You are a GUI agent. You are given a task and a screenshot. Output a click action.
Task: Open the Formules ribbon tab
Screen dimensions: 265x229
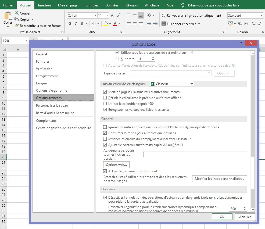(91, 5)
